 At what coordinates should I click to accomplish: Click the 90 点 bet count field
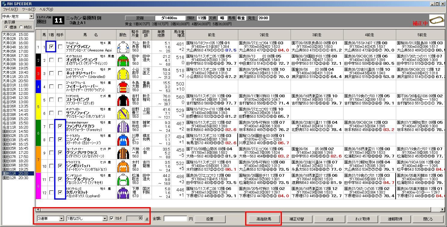[x=135, y=219]
